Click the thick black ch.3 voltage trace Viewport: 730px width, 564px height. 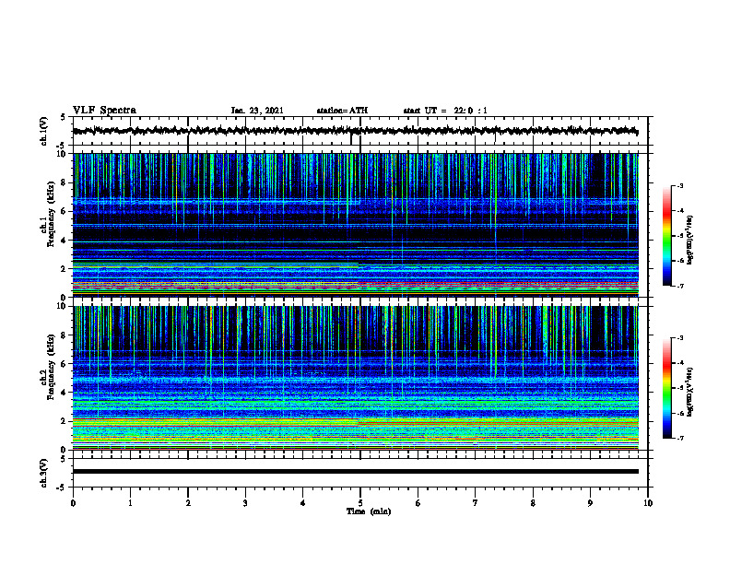[355, 472]
